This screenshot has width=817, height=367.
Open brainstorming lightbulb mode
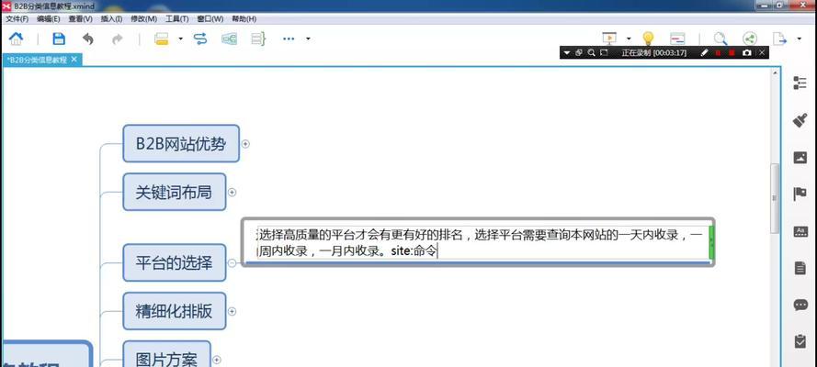tap(648, 39)
